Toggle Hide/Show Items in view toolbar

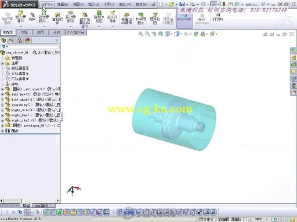tap(187, 34)
